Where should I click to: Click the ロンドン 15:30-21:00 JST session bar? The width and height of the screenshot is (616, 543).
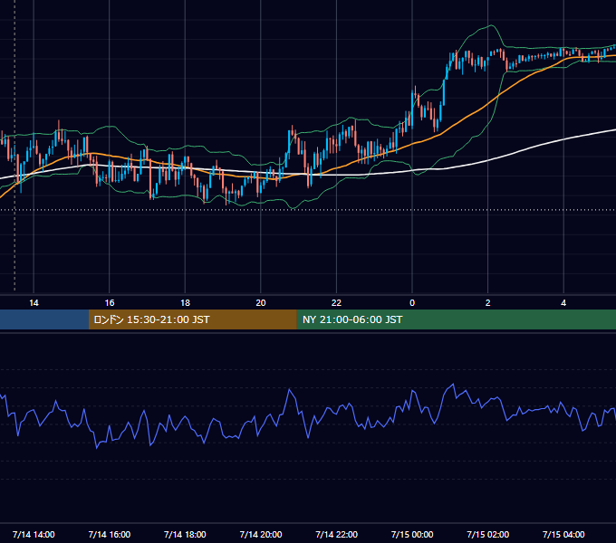[192, 319]
